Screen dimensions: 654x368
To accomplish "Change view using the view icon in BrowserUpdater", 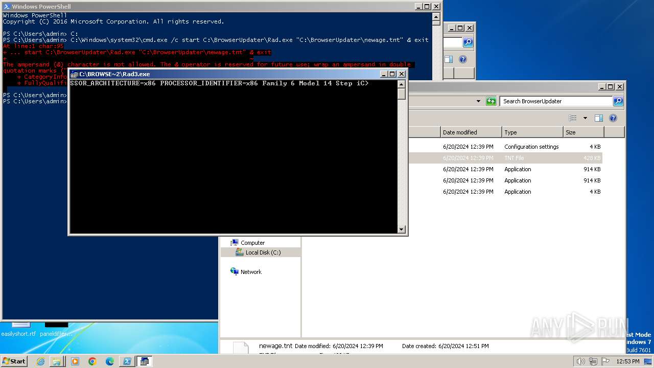I will point(573,118).
